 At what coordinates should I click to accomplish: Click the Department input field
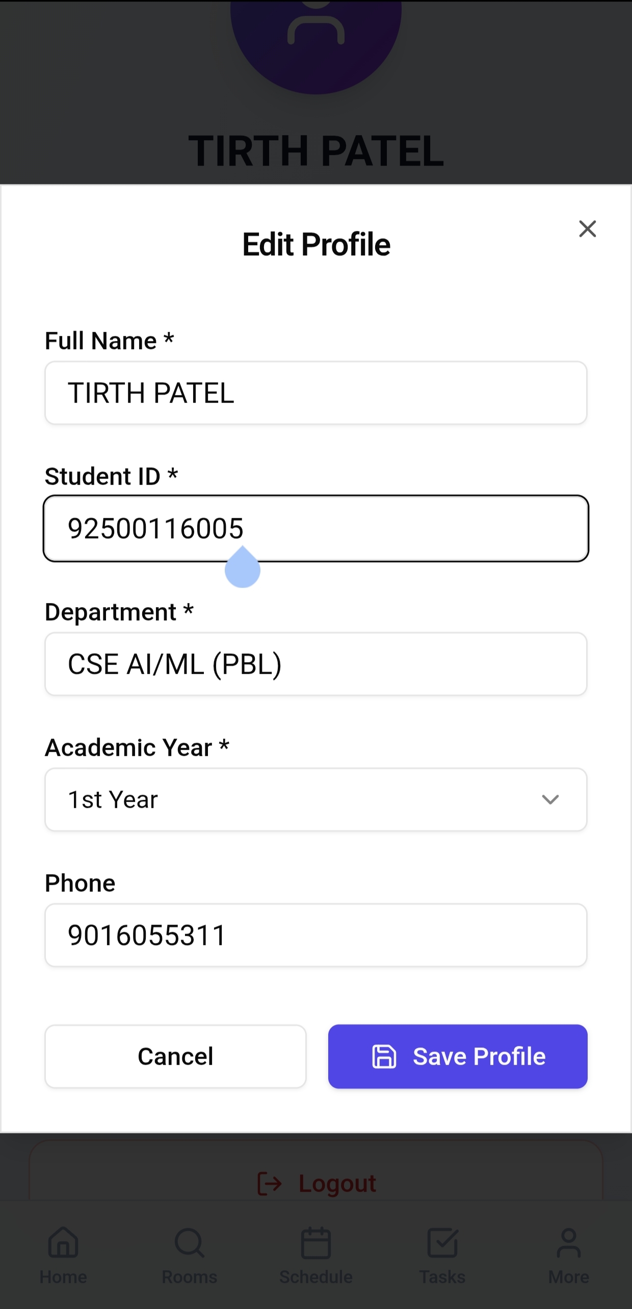click(x=316, y=664)
